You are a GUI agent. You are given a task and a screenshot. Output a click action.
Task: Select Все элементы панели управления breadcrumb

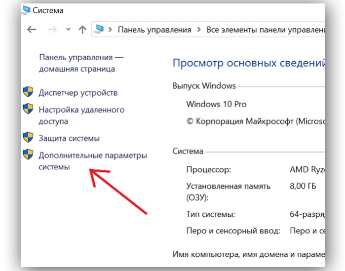point(266,30)
